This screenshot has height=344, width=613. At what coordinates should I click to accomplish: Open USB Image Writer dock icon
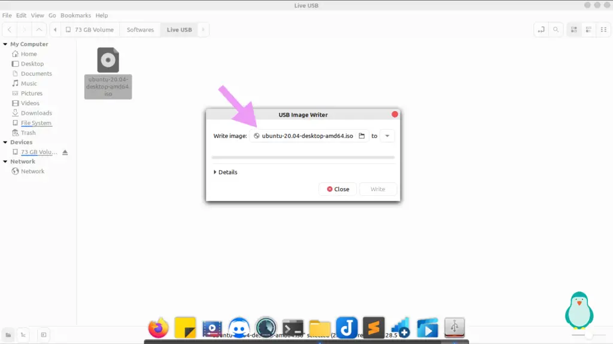pyautogui.click(x=454, y=328)
